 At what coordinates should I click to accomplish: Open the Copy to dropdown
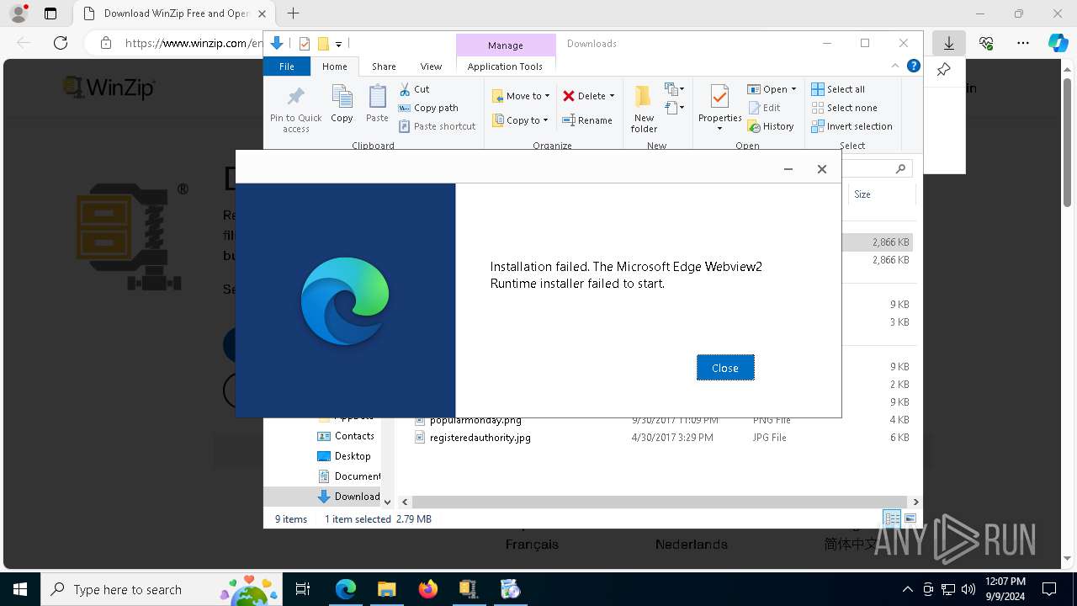[x=521, y=120]
